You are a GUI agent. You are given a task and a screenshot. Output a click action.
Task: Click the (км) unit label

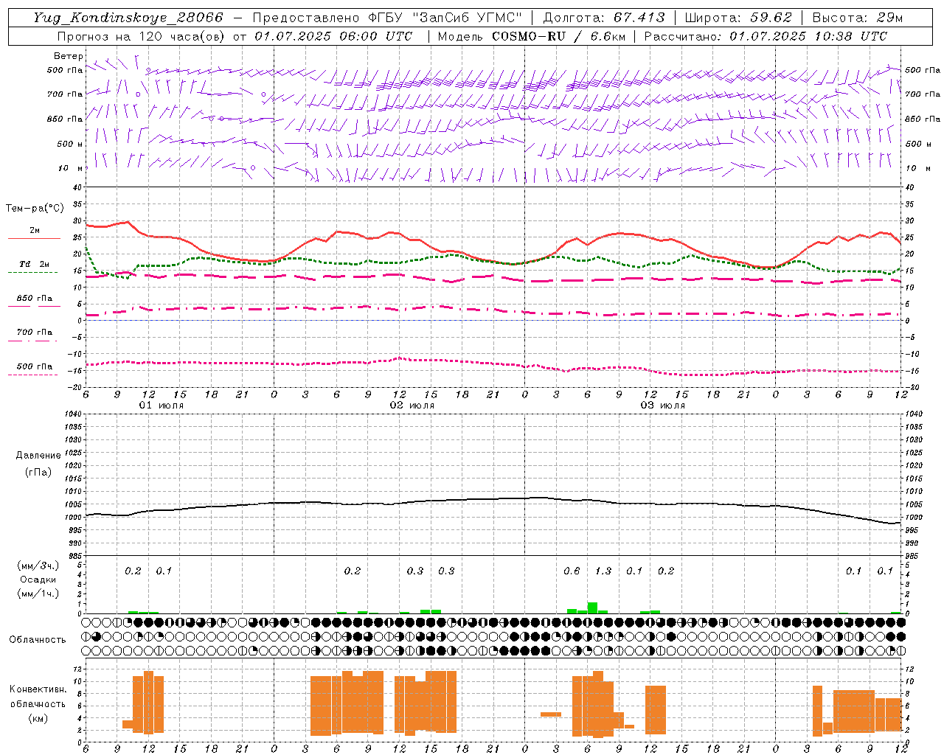(38, 718)
